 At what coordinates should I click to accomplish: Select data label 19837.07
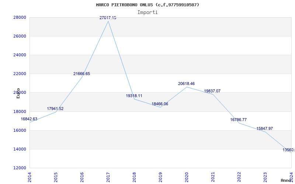pos(212,91)
